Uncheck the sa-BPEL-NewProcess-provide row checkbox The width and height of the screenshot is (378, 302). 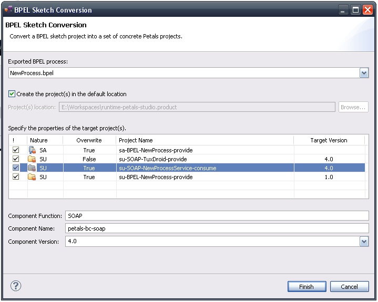(x=16, y=150)
